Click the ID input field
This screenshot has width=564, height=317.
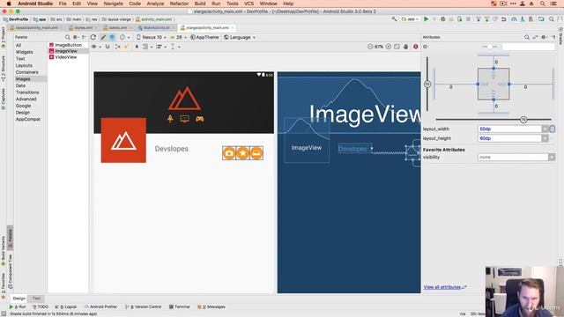click(529, 47)
